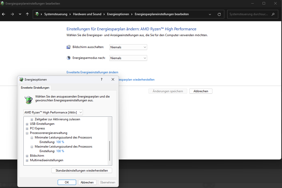
Task: Click the settings list vertical scrollbar
Action: point(109,151)
